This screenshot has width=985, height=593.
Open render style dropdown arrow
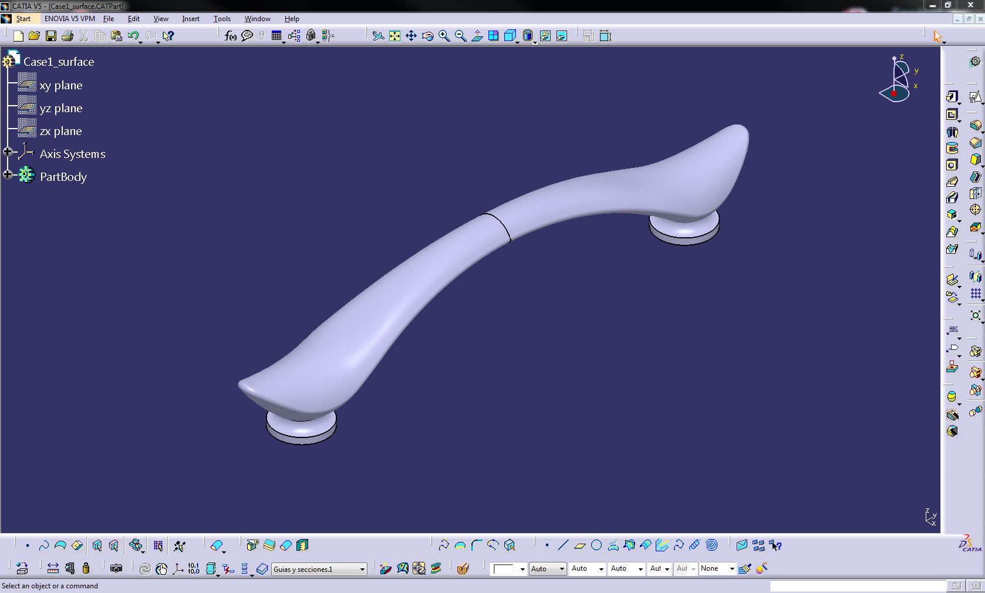tap(535, 42)
